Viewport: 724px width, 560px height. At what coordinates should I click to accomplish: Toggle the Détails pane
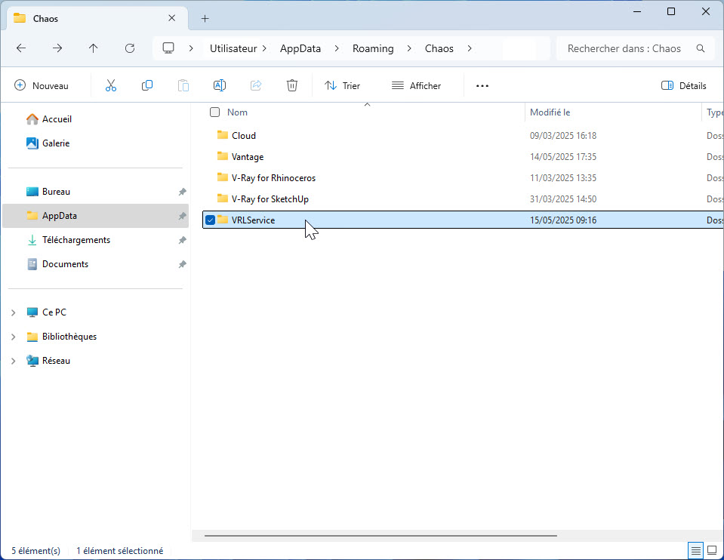pos(684,85)
